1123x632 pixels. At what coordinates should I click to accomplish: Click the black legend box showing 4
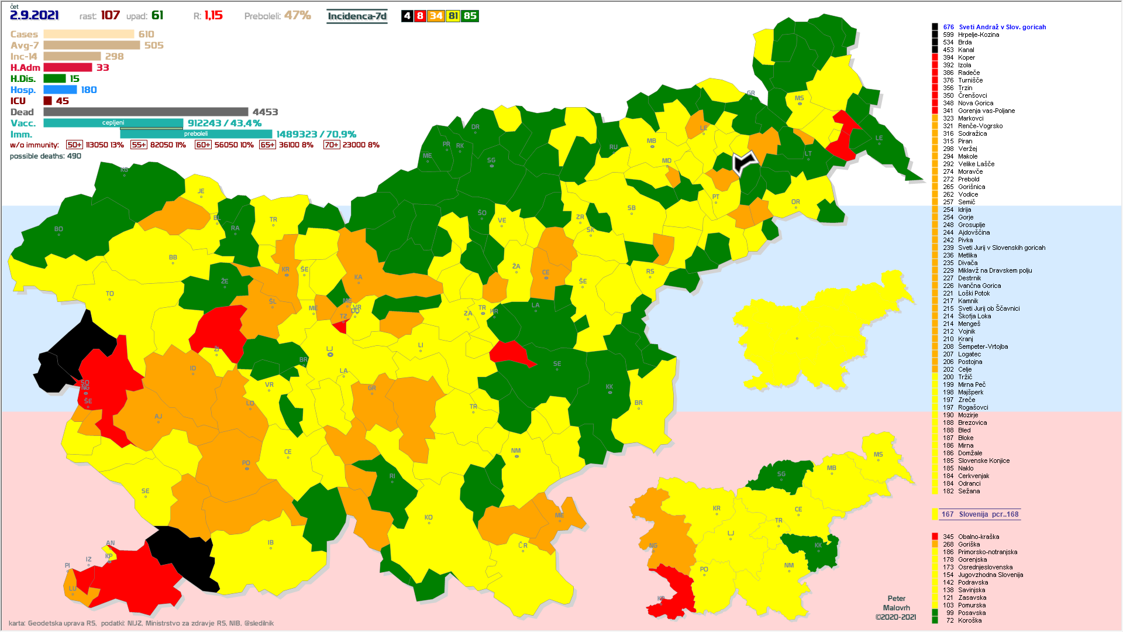(407, 16)
